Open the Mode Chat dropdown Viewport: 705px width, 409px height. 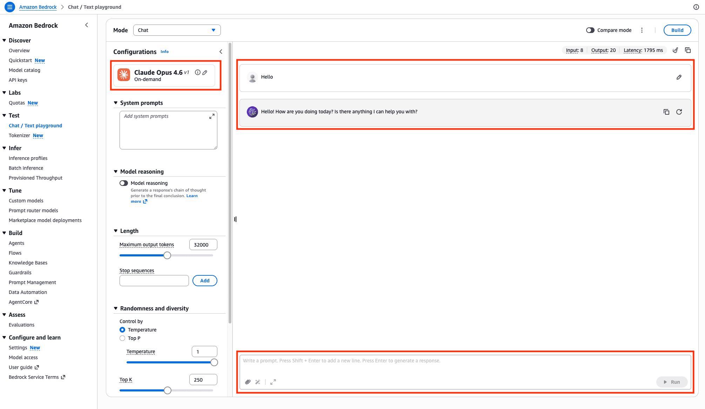[x=177, y=30]
